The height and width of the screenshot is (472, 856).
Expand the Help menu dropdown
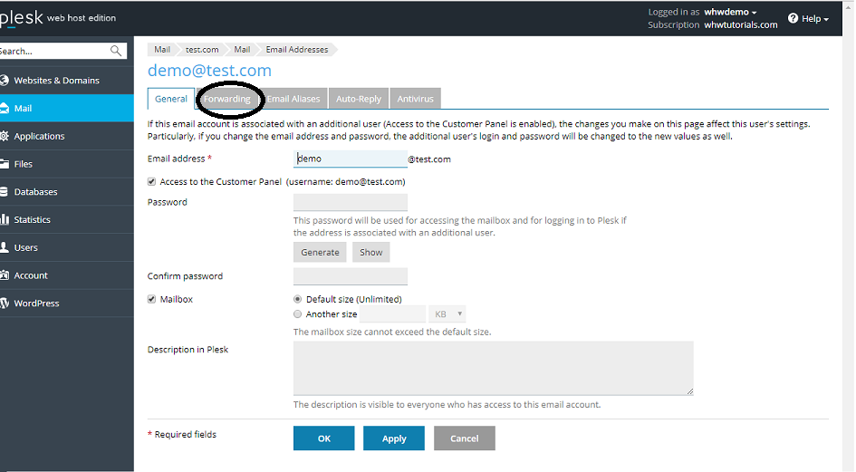click(x=808, y=19)
